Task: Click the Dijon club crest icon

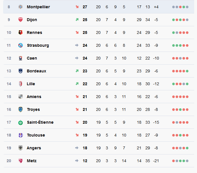Action: click(21, 20)
